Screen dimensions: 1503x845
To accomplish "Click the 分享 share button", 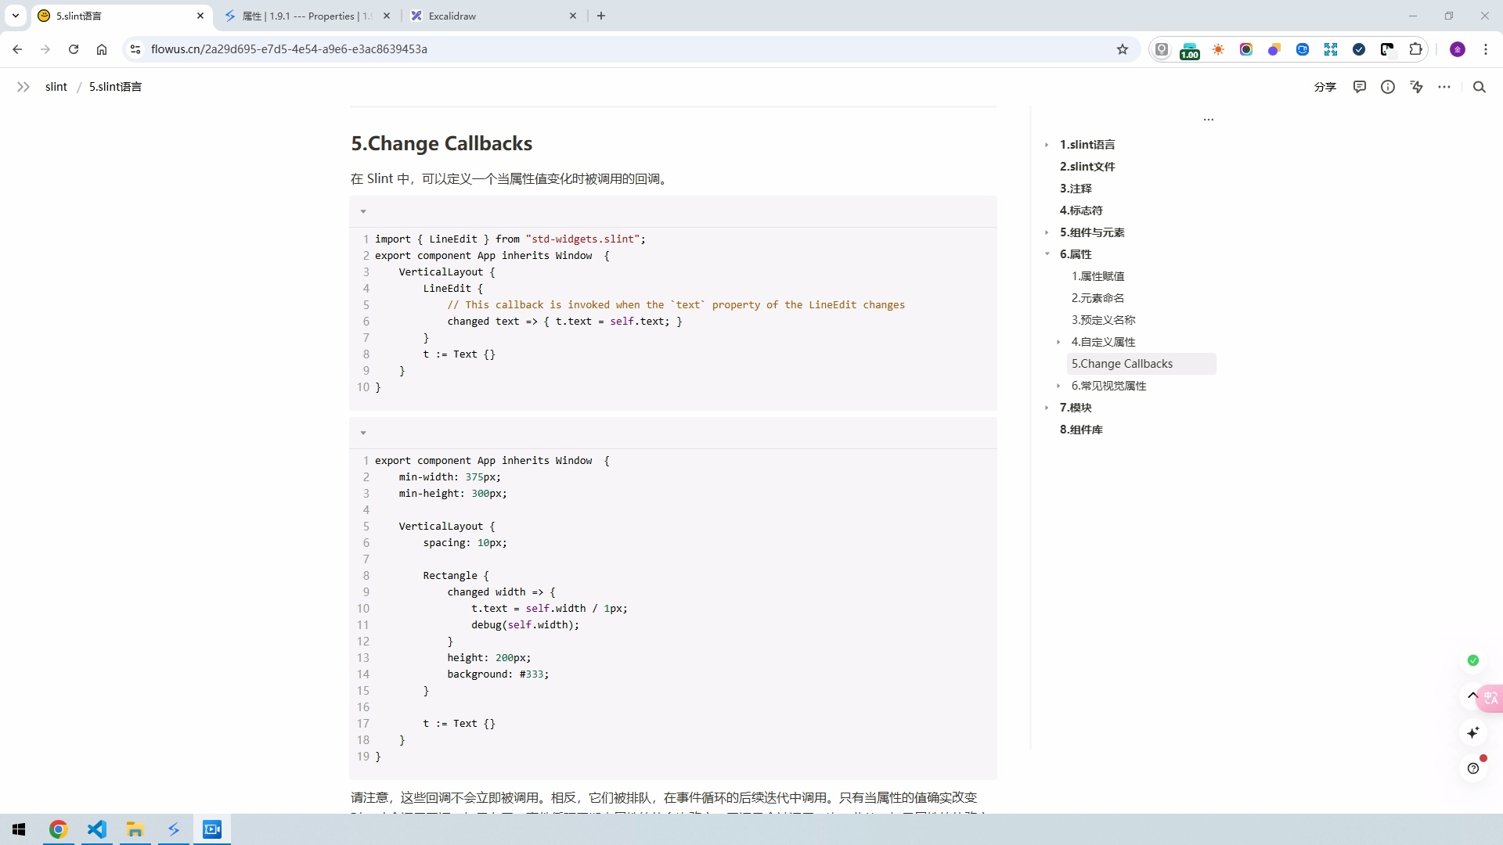I will (x=1325, y=87).
